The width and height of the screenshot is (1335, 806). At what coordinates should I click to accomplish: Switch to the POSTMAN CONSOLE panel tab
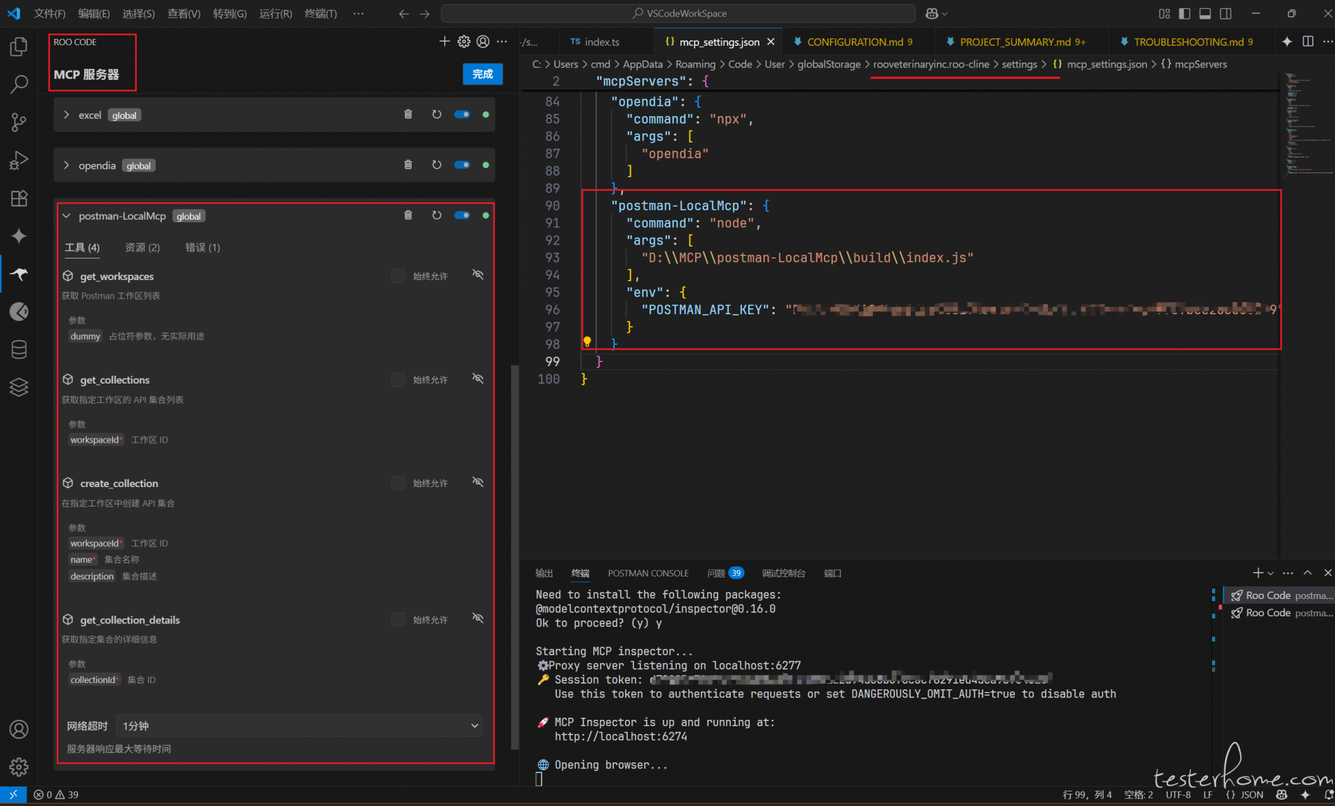tap(648, 573)
